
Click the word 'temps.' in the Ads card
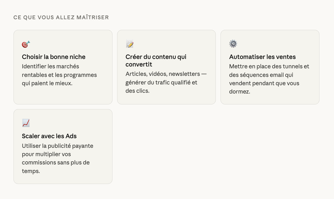31,171
